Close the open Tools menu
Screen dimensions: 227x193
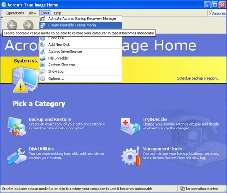click(x=45, y=13)
